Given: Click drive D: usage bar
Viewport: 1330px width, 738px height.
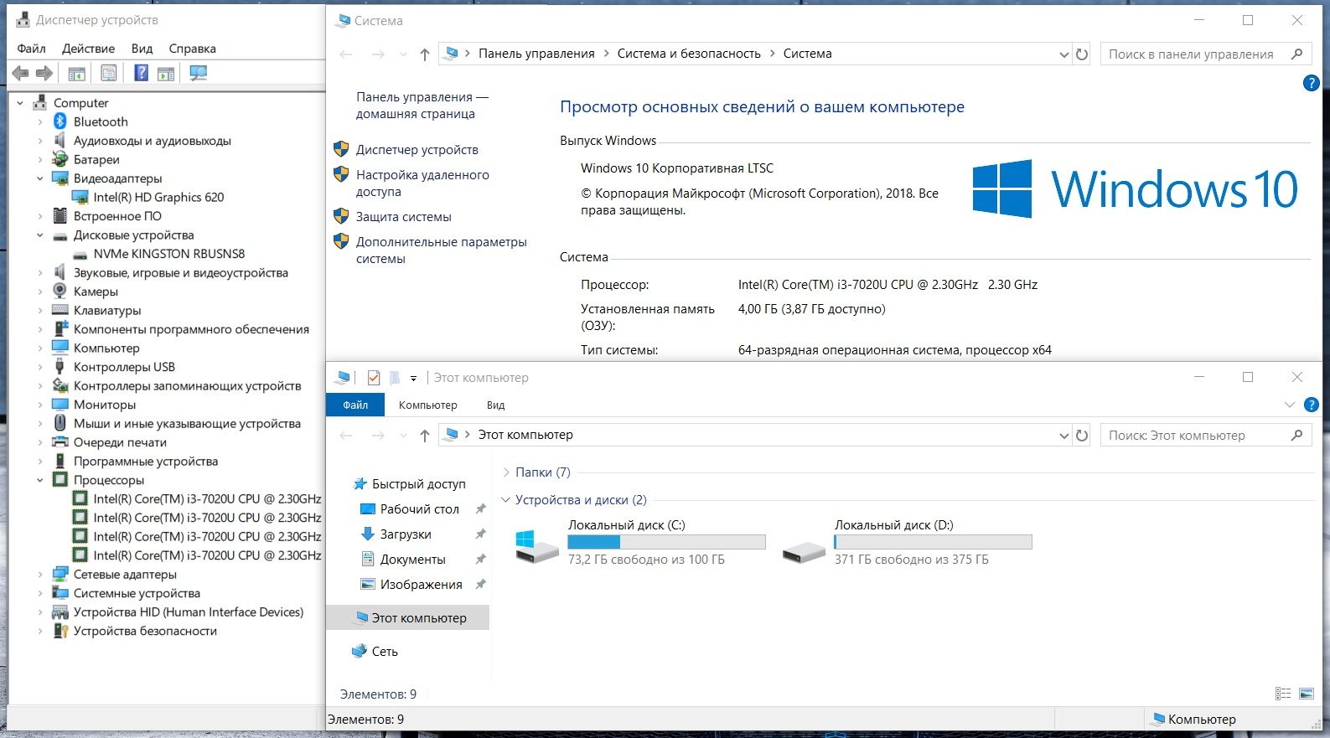Looking at the screenshot, I should point(933,542).
